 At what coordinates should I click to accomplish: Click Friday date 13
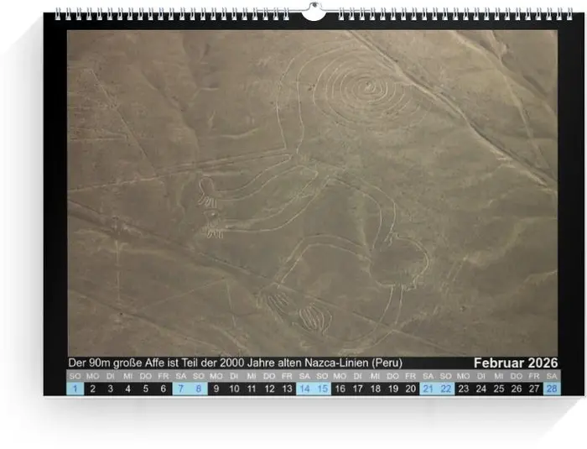pos(287,389)
